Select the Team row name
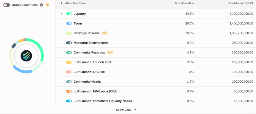Image resolution: width=256 pixels, height=114 pixels. pyautogui.click(x=78, y=23)
